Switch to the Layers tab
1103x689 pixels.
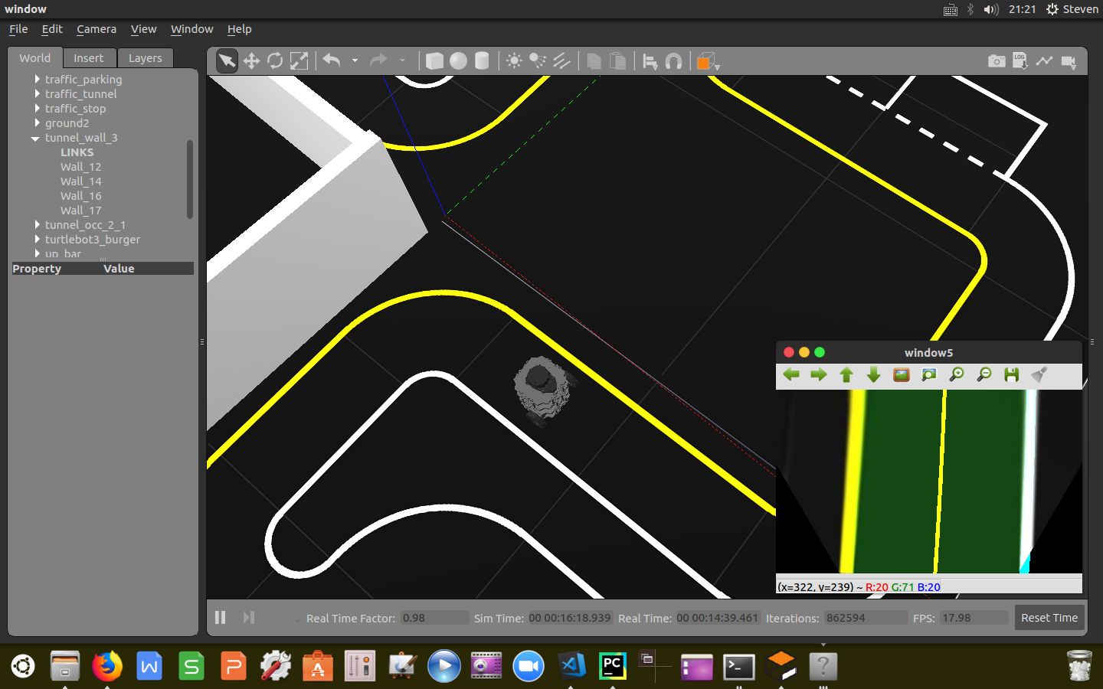pos(146,58)
